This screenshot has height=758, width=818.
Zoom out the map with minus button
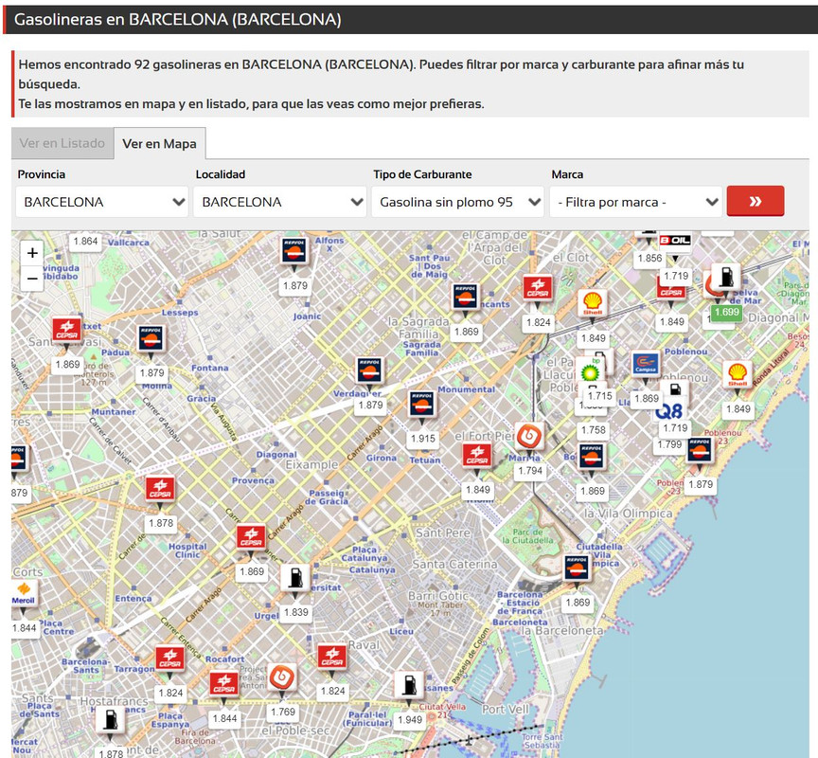[x=32, y=279]
